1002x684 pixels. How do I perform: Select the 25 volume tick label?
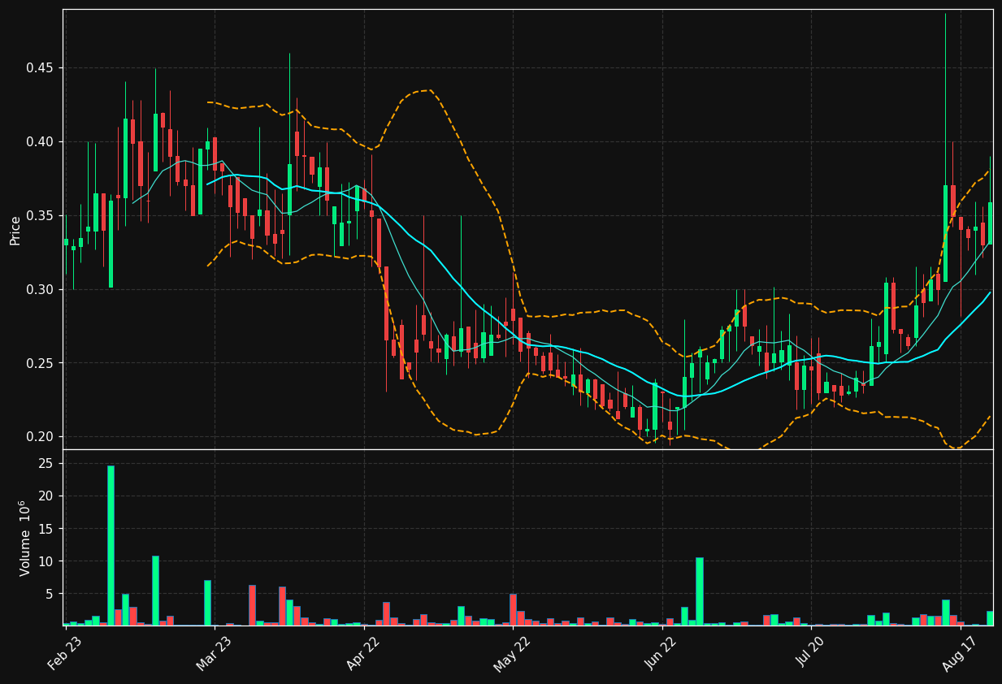[x=46, y=464]
